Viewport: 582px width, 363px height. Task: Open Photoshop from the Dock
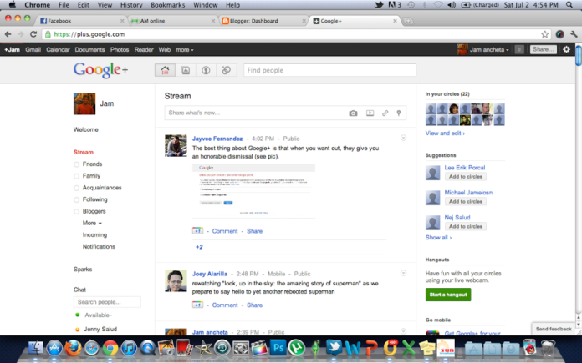(x=278, y=348)
